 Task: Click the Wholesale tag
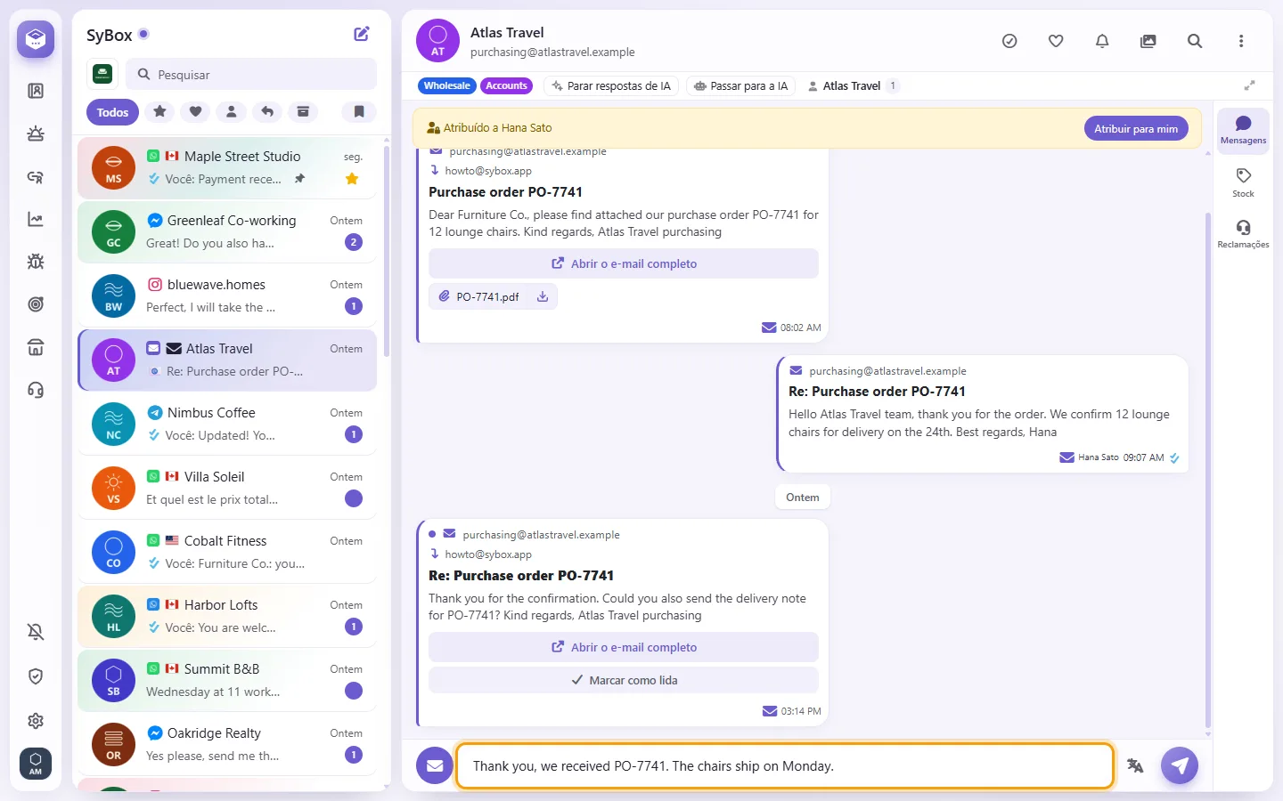click(446, 85)
